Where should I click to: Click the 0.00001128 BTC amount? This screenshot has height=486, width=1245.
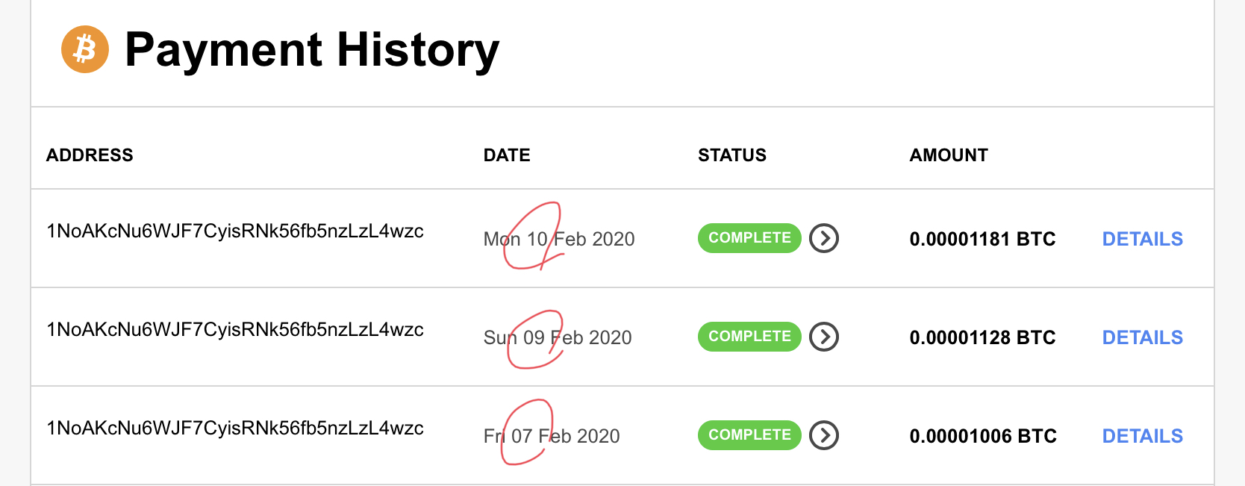[x=982, y=337]
